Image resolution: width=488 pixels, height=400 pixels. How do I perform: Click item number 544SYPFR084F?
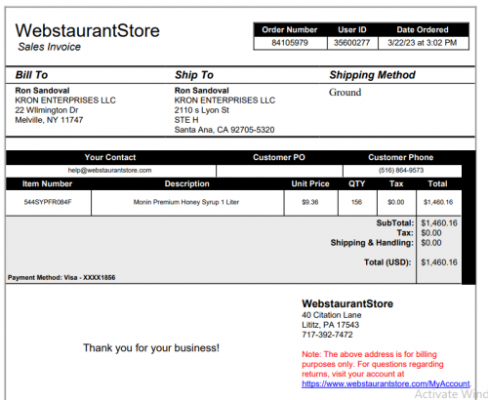point(48,202)
